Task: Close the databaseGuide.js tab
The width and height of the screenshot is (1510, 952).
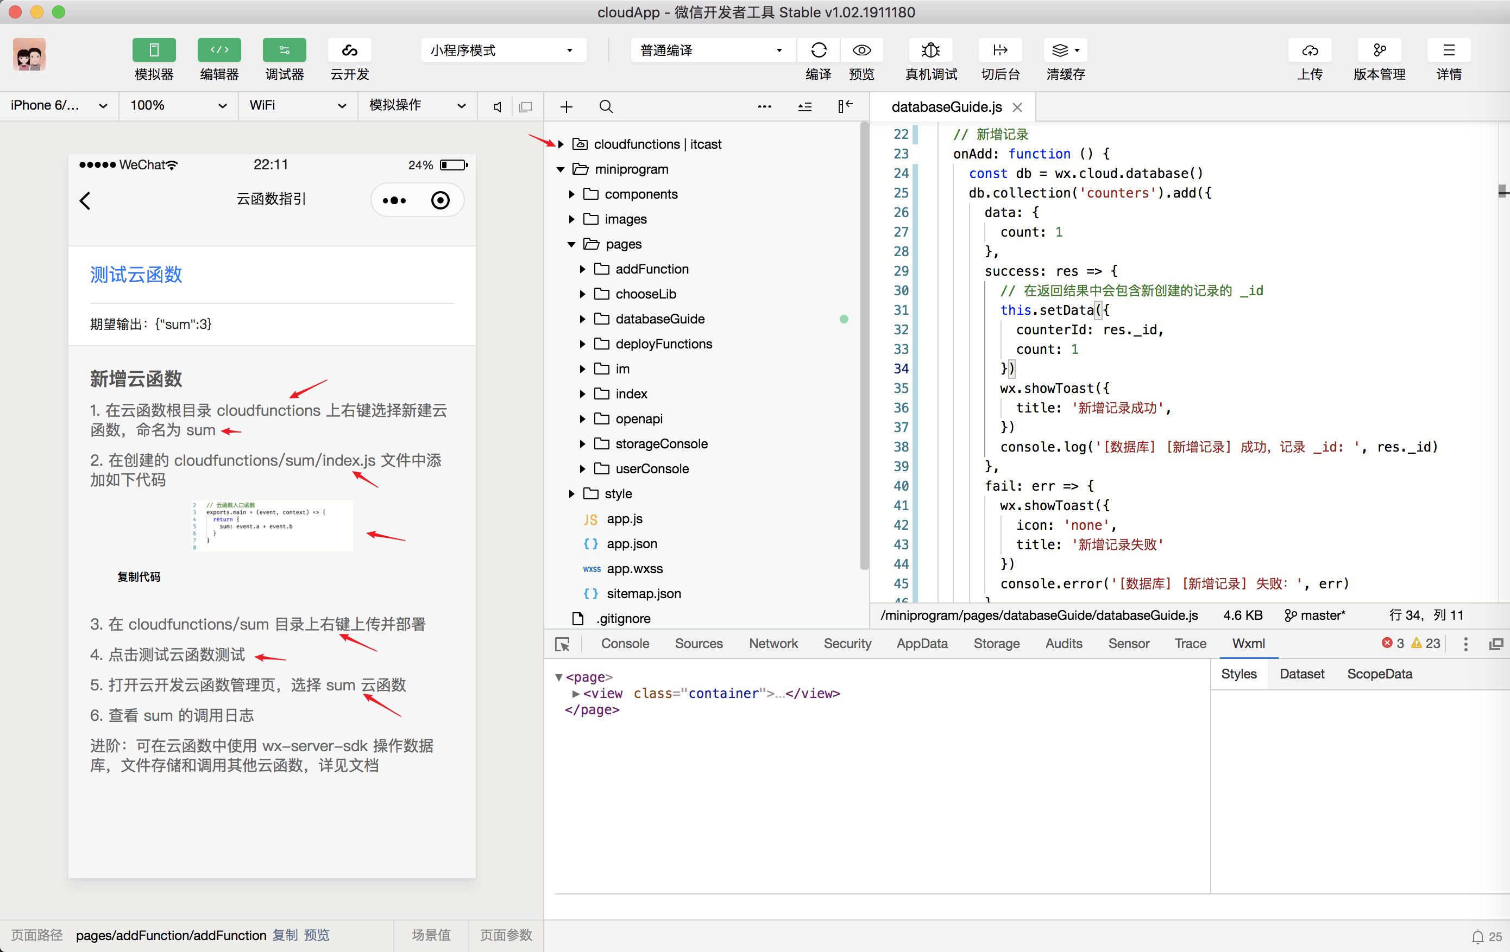Action: 1017,107
